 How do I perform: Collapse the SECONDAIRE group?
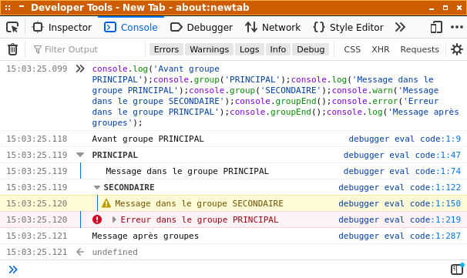[97, 187]
